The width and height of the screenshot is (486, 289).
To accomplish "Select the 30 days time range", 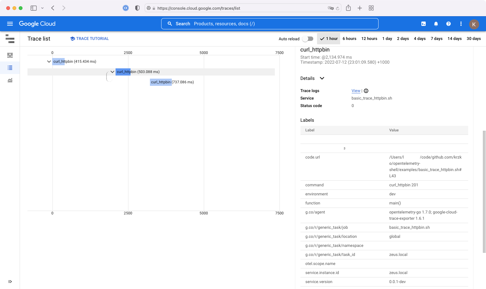I will pyautogui.click(x=474, y=39).
